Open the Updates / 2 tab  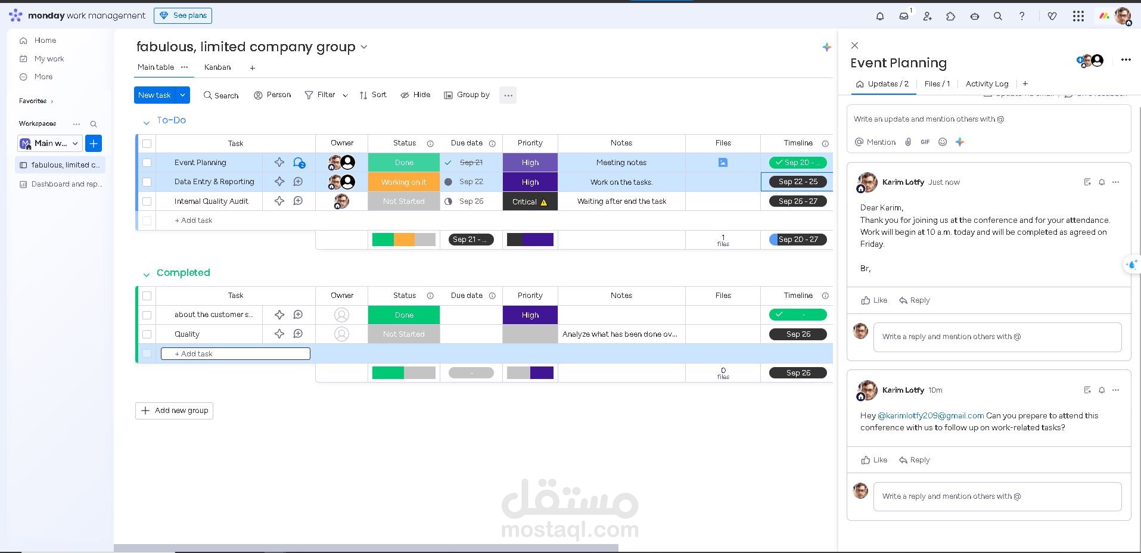pos(882,84)
